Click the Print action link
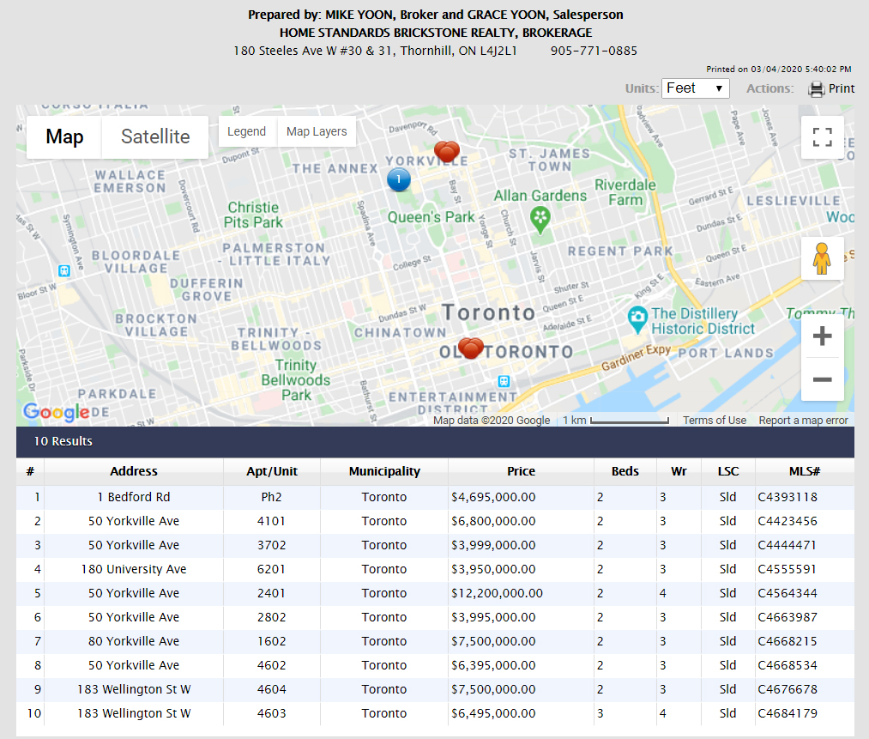The width and height of the screenshot is (869, 739). point(842,88)
